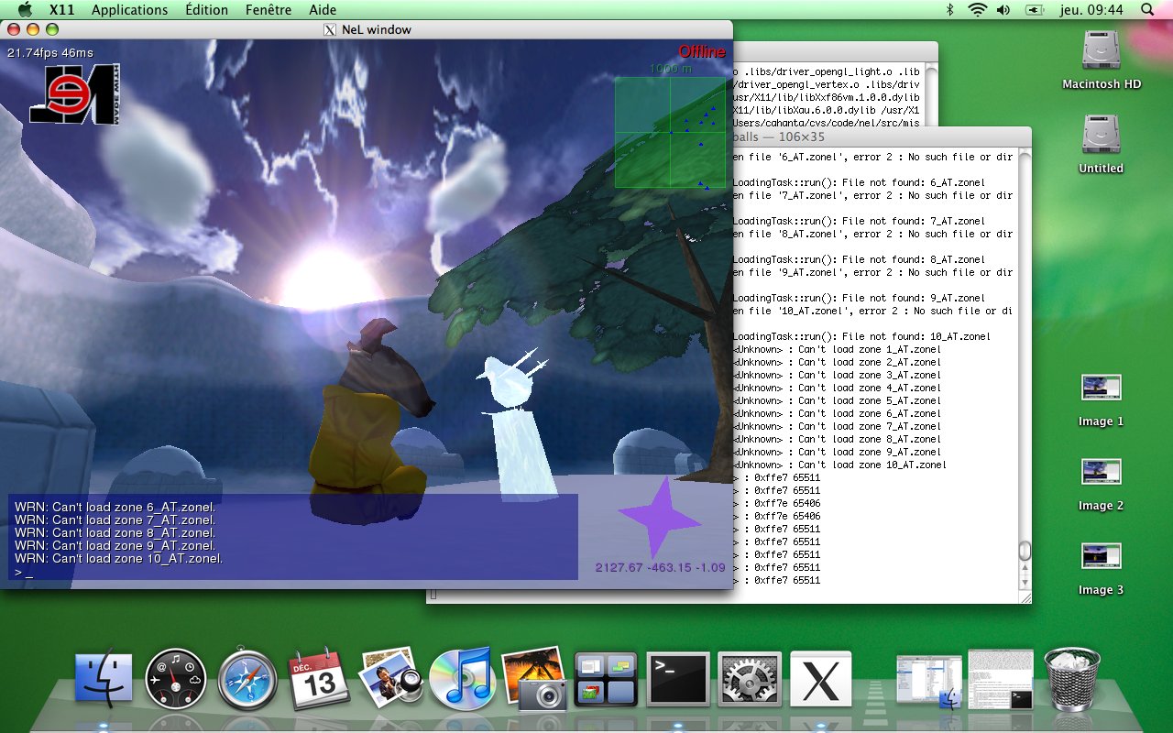Click the chat command prompt line
1173x733 pixels.
[x=293, y=572]
